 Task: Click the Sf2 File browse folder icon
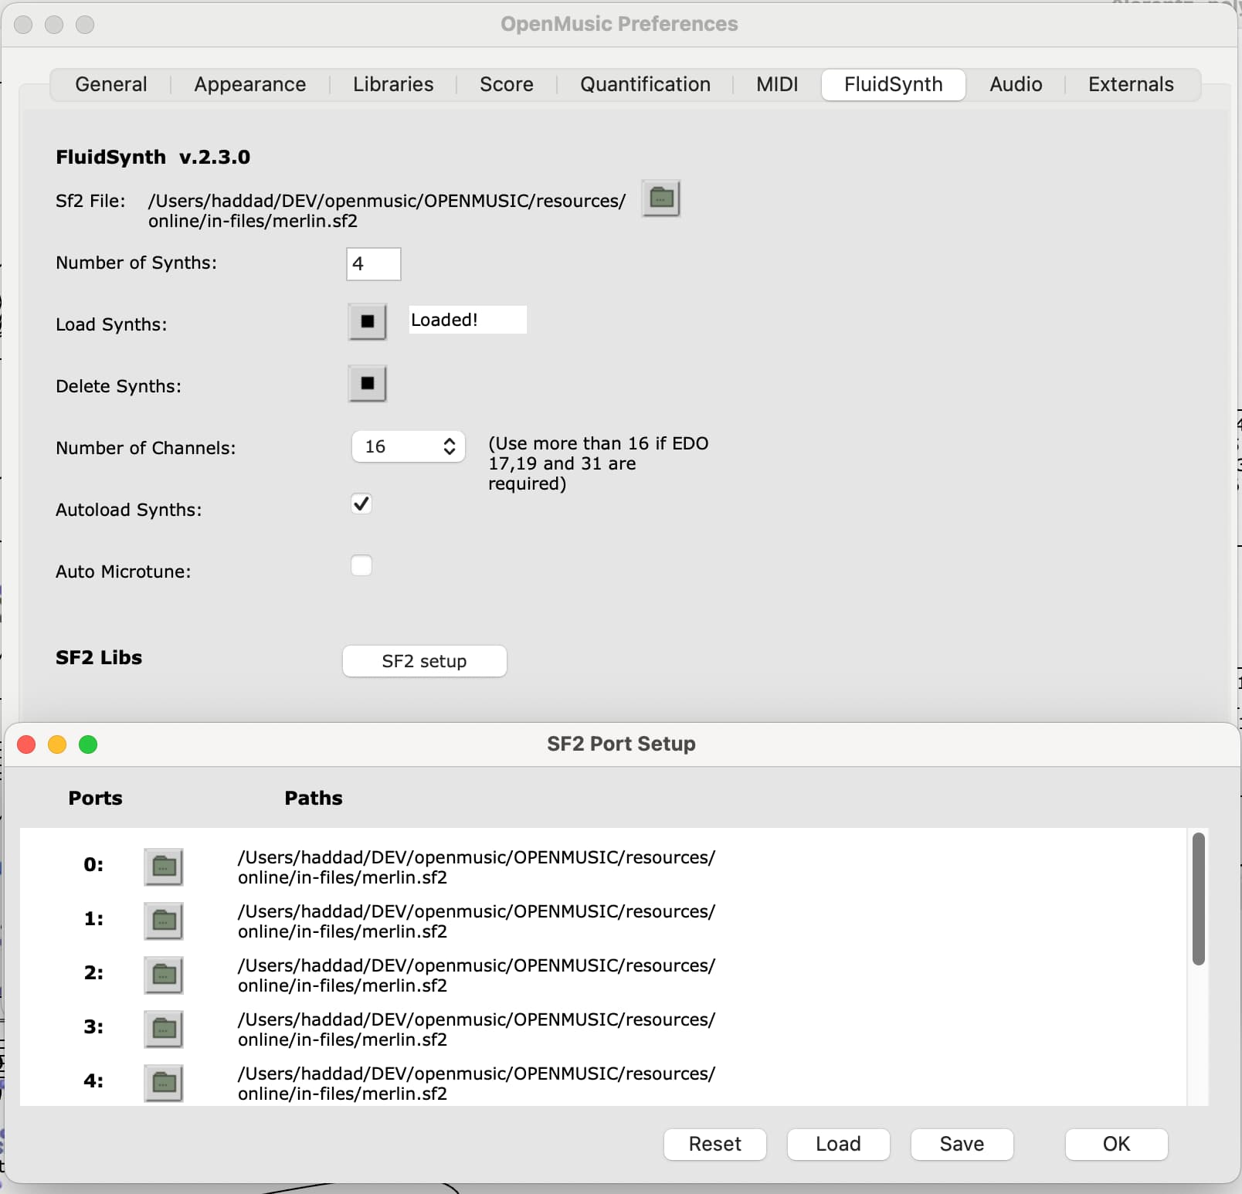click(x=660, y=199)
